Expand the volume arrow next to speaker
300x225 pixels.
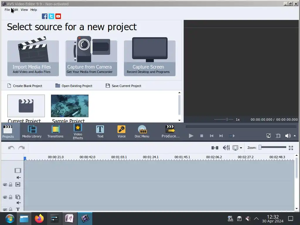click(x=295, y=136)
